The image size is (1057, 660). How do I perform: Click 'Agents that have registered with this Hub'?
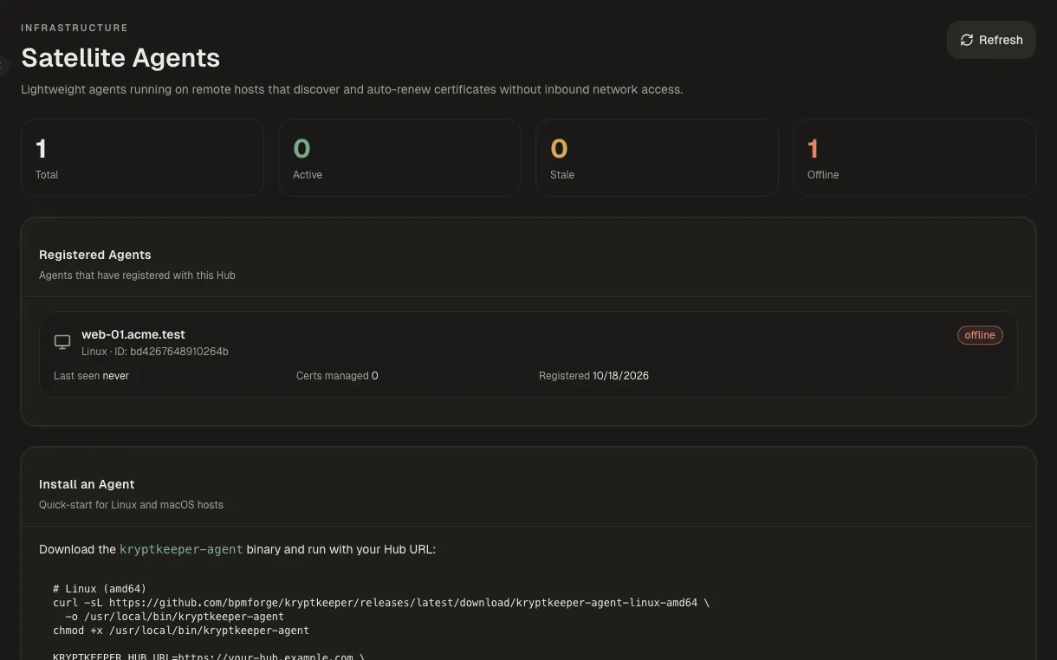[137, 275]
